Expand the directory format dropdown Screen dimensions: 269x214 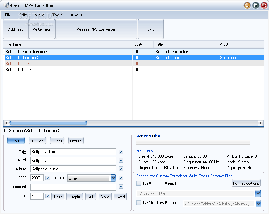[259, 204]
